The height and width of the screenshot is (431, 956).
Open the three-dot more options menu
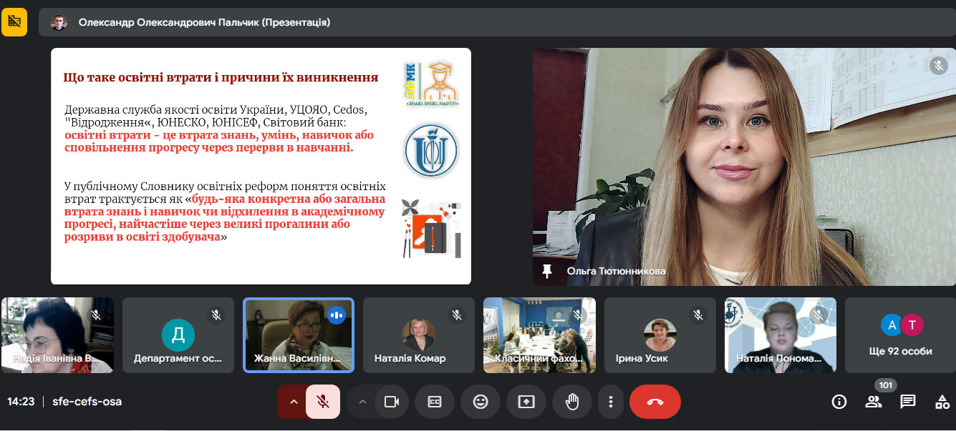pyautogui.click(x=610, y=402)
